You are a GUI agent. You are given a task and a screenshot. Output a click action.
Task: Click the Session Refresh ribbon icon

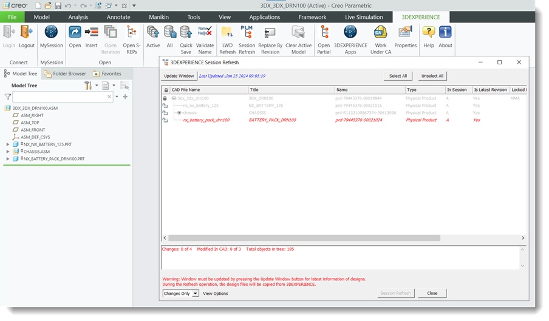[247, 32]
